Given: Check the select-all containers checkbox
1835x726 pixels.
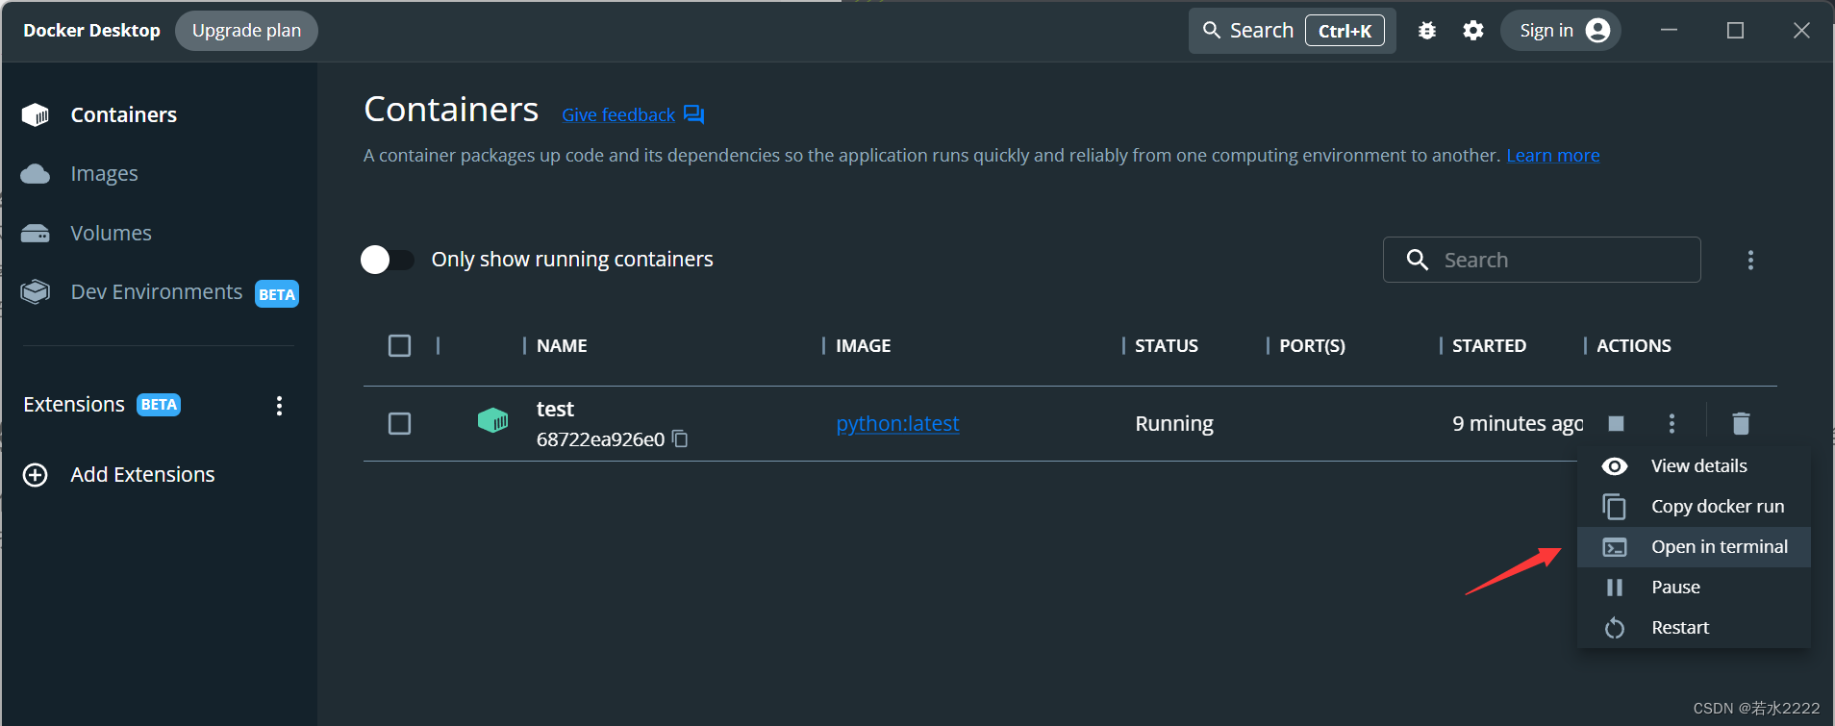Looking at the screenshot, I should pos(399,346).
